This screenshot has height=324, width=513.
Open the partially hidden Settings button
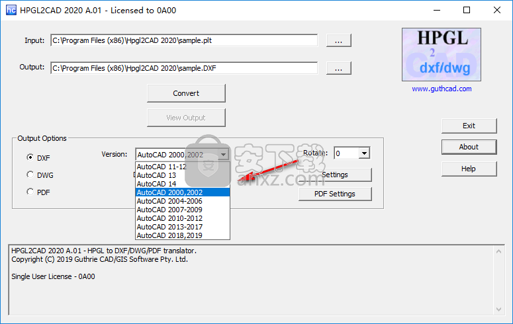coord(335,175)
